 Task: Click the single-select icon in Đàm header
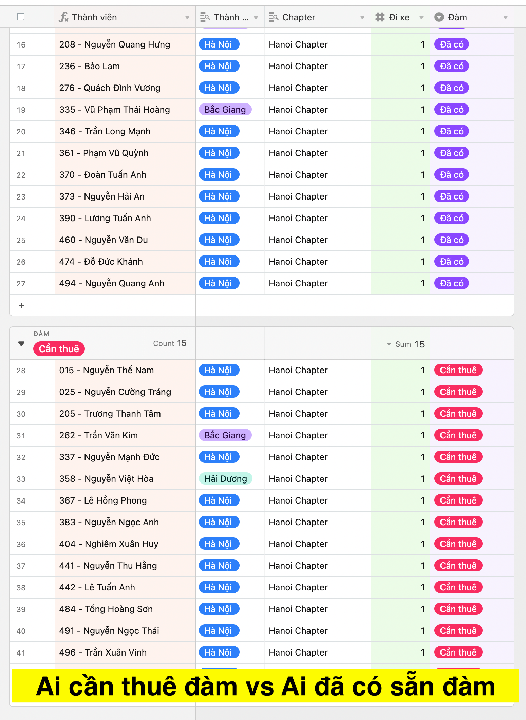[x=439, y=17]
